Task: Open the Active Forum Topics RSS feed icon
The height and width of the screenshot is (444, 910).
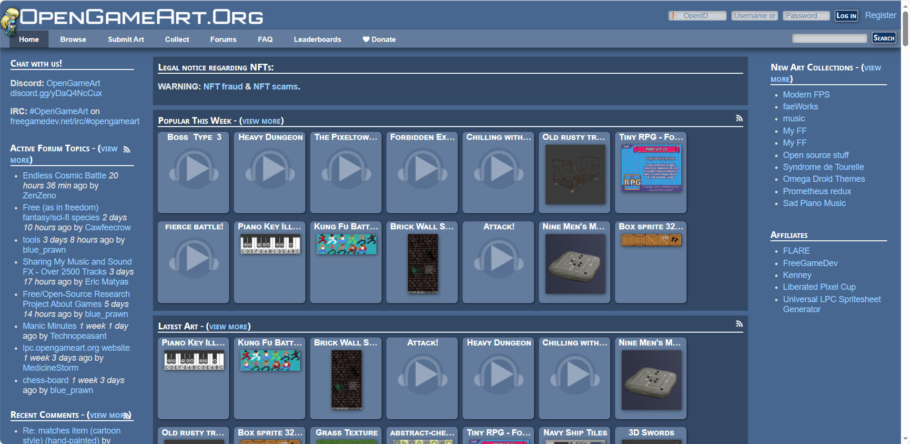Action: [x=127, y=149]
